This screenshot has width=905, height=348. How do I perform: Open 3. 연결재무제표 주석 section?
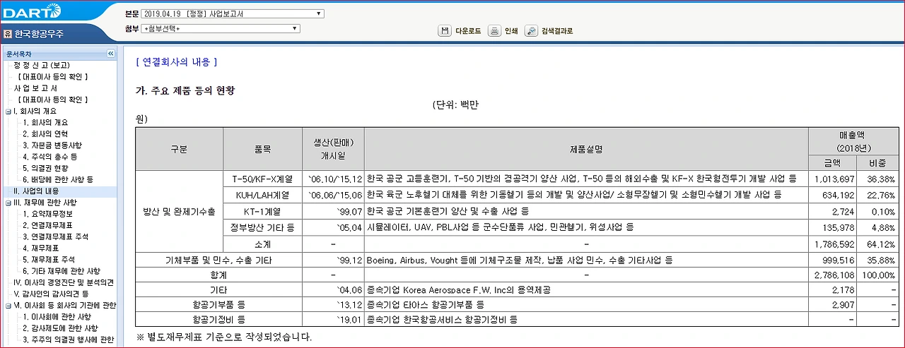(54, 236)
